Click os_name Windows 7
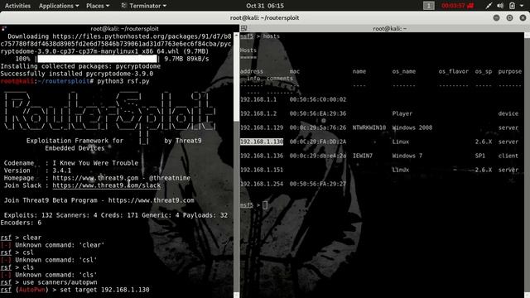The height and width of the screenshot is (298, 530). coord(407,156)
